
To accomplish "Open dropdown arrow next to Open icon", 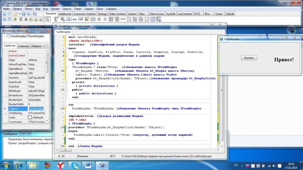I will point(20,14).
